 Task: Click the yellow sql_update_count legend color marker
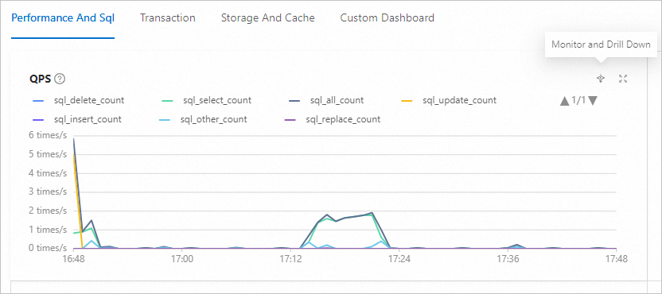click(406, 101)
